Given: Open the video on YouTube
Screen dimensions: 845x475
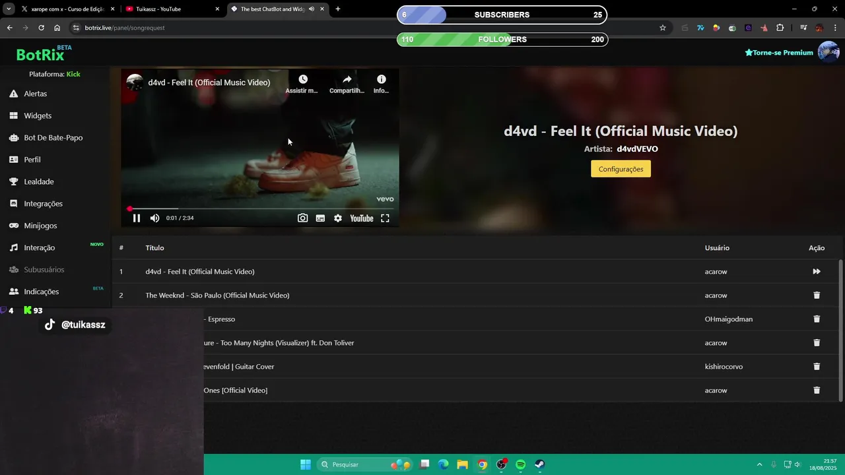Looking at the screenshot, I should (361, 218).
